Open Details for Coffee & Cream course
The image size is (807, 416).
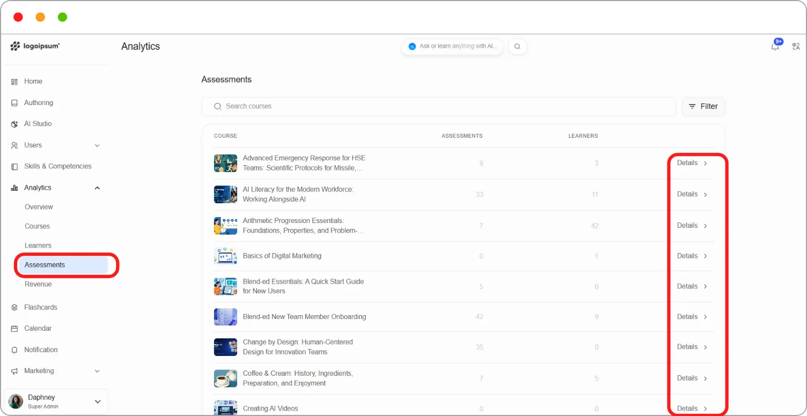coord(692,378)
